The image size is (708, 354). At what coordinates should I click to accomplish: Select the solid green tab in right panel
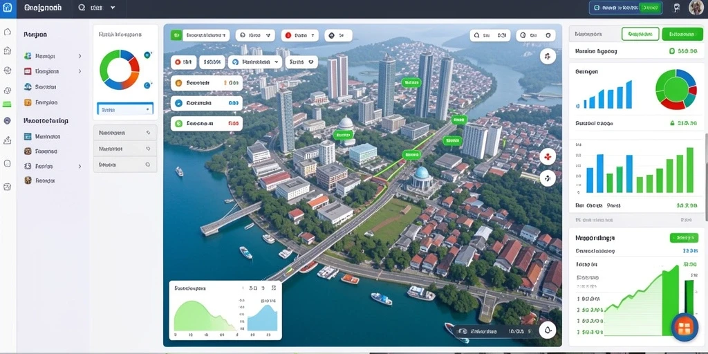coord(682,34)
